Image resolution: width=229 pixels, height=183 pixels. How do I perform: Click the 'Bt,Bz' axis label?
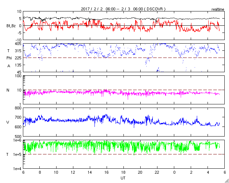click(11, 26)
